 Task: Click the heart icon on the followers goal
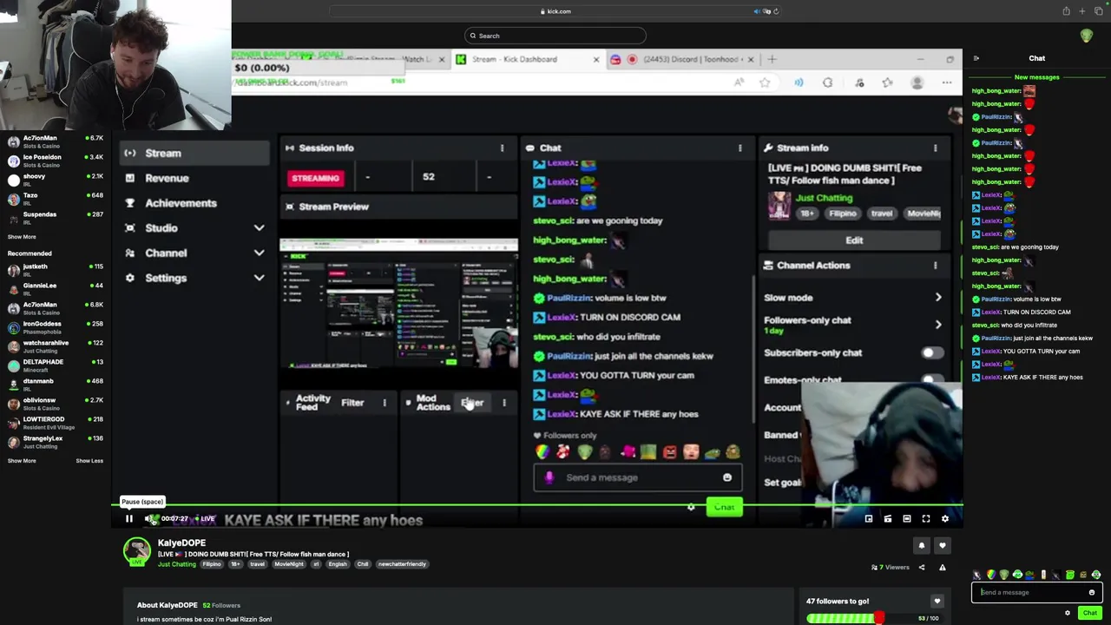click(x=937, y=601)
